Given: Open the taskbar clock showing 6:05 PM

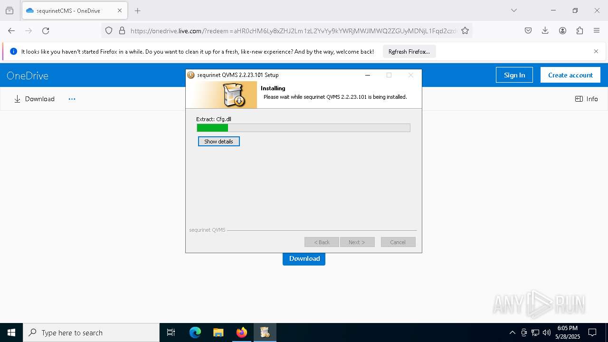Looking at the screenshot, I should click(x=568, y=332).
